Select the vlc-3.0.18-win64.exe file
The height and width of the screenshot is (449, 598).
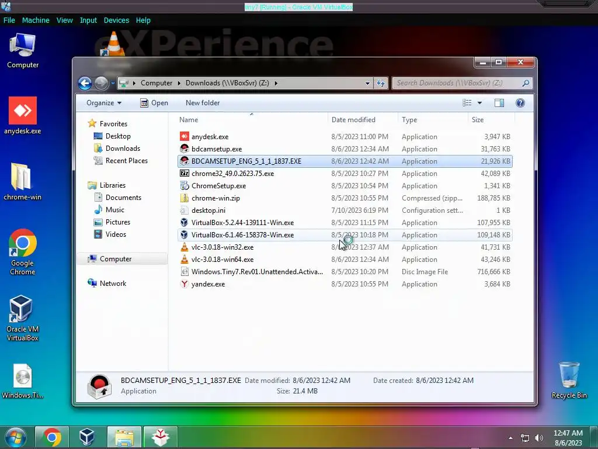pos(345,259)
